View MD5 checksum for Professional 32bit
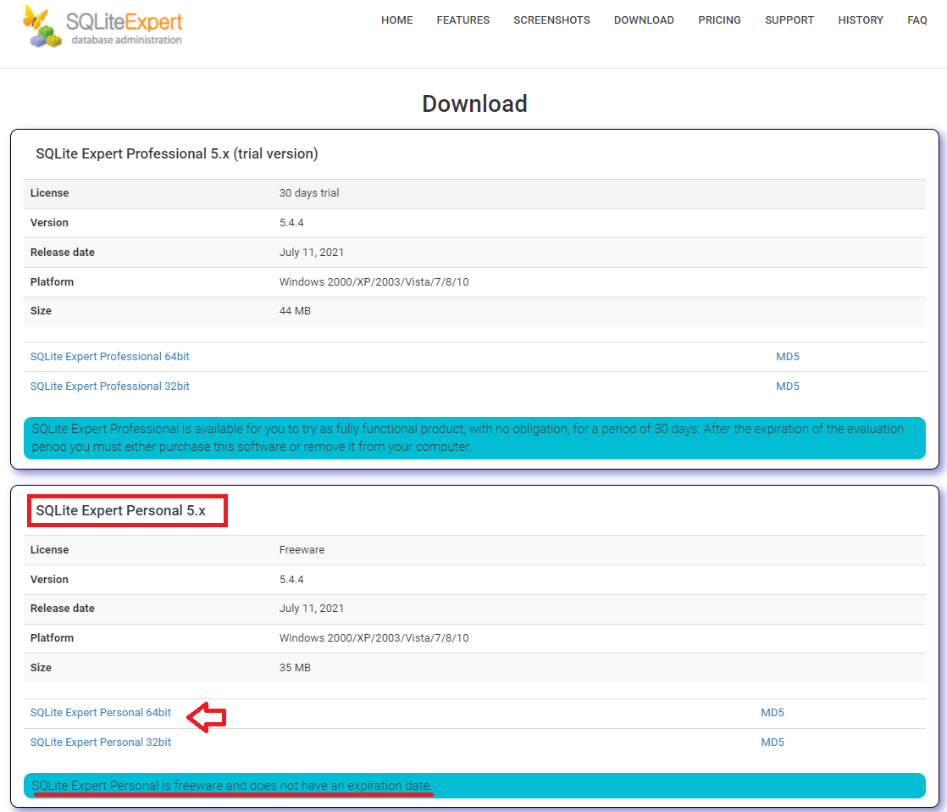The image size is (947, 812). [x=787, y=386]
